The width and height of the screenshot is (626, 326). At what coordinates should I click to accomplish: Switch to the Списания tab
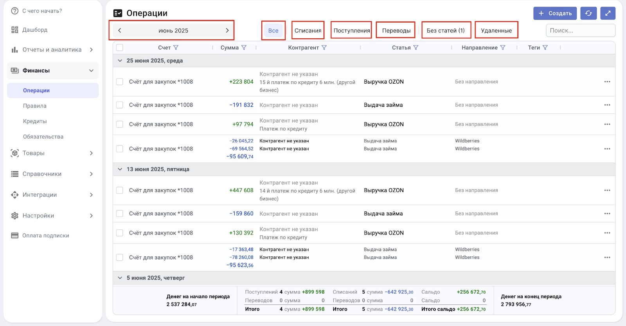click(x=308, y=30)
